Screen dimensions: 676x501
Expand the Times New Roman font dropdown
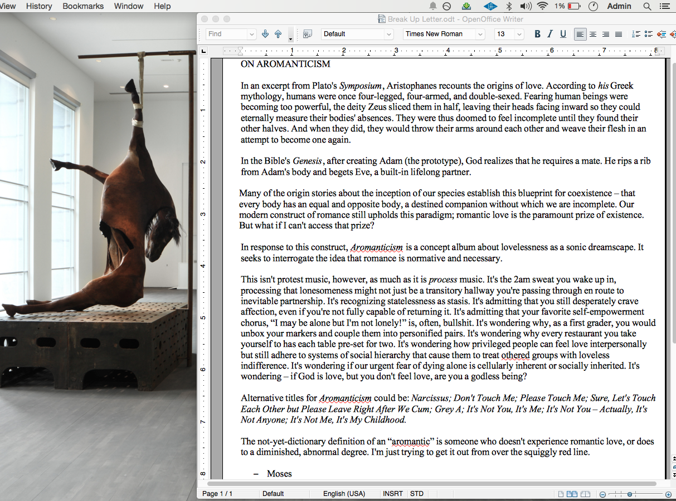pos(480,34)
